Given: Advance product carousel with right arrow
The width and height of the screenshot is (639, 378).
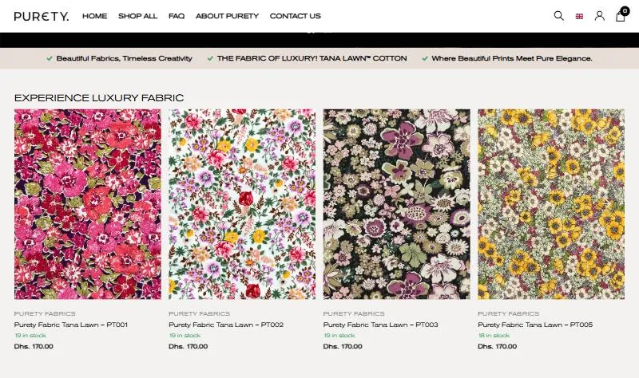Looking at the screenshot, I should point(606,204).
